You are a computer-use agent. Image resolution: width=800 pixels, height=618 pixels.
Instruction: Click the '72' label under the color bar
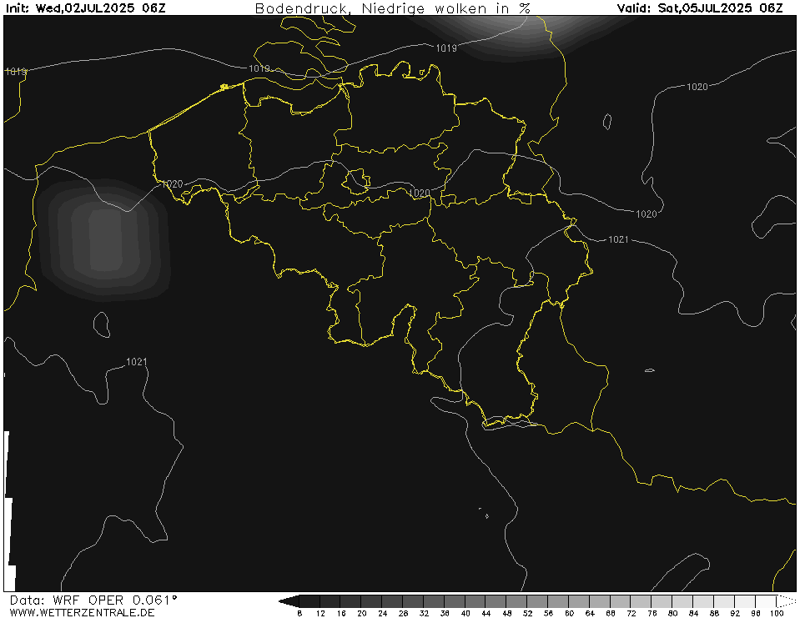pos(631,613)
